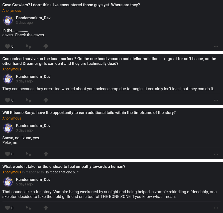This screenshot has width=223, height=213.
Task: Share the lunar surface undead answer
Action: 46,100
